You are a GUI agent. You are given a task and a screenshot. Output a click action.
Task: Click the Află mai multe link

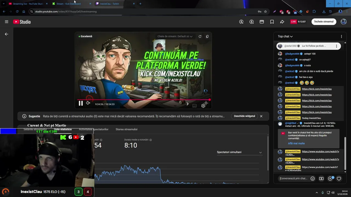click(296, 143)
